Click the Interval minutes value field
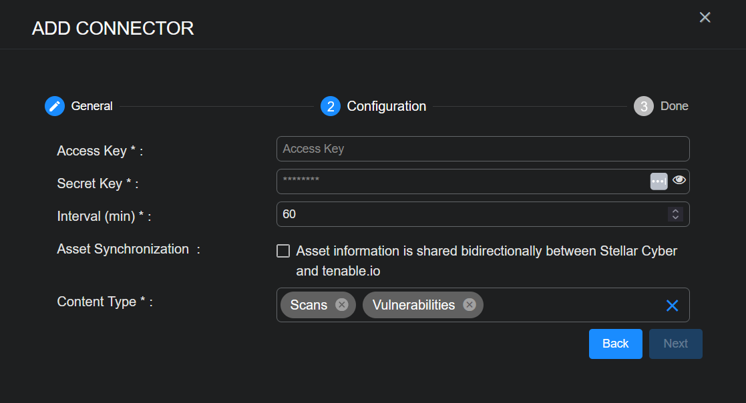The width and height of the screenshot is (746, 403). click(468, 214)
